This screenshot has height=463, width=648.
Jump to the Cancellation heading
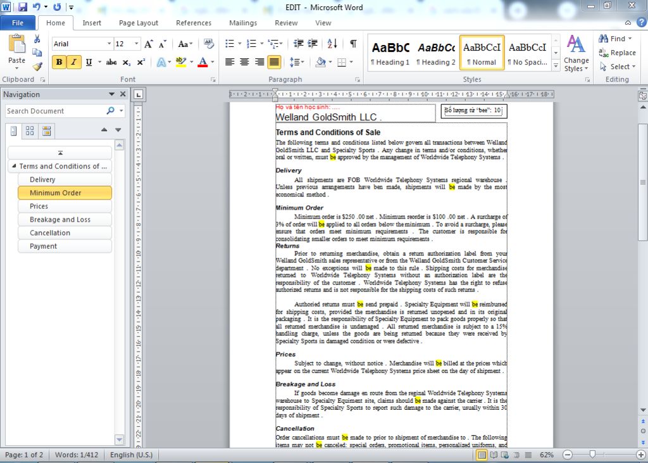point(65,232)
